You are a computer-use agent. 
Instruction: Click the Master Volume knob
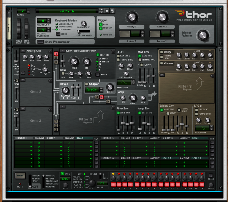[x=203, y=35]
